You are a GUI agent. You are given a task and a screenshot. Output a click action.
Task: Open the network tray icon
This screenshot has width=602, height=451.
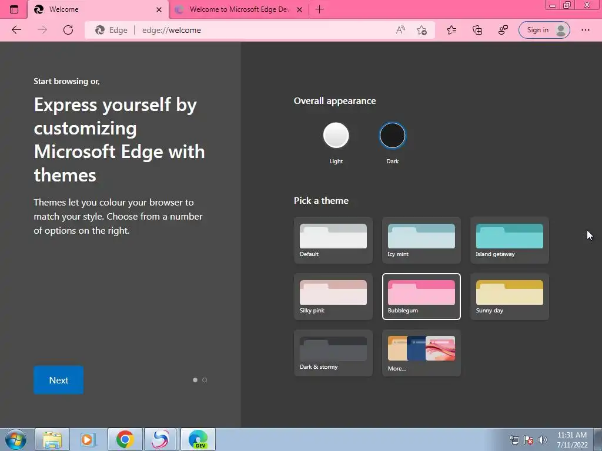coord(514,440)
